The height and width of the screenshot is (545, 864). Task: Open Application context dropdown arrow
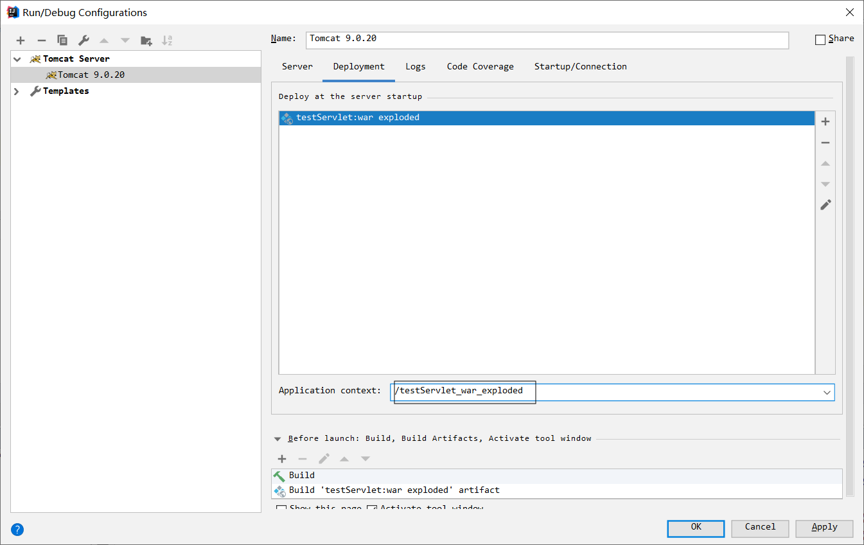[827, 393]
